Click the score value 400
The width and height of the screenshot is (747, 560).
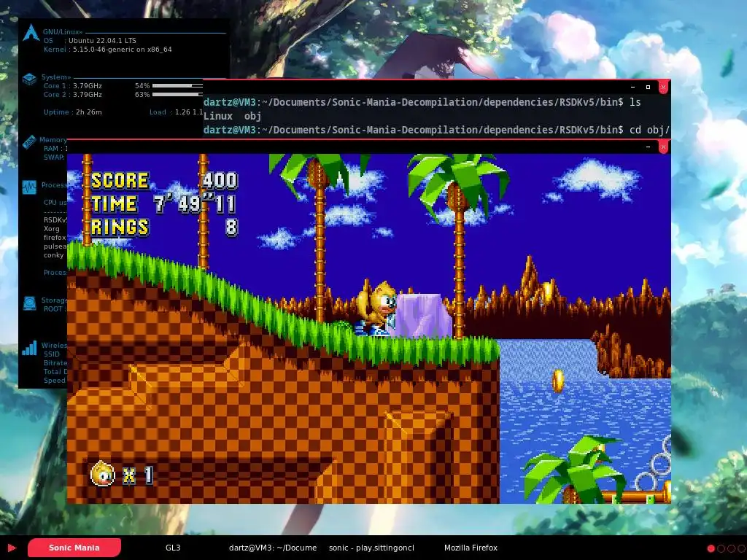(x=220, y=181)
